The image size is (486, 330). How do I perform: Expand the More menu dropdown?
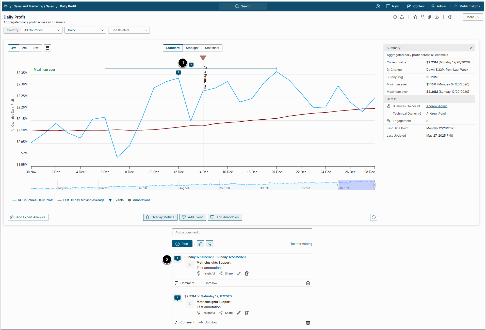tap(472, 17)
